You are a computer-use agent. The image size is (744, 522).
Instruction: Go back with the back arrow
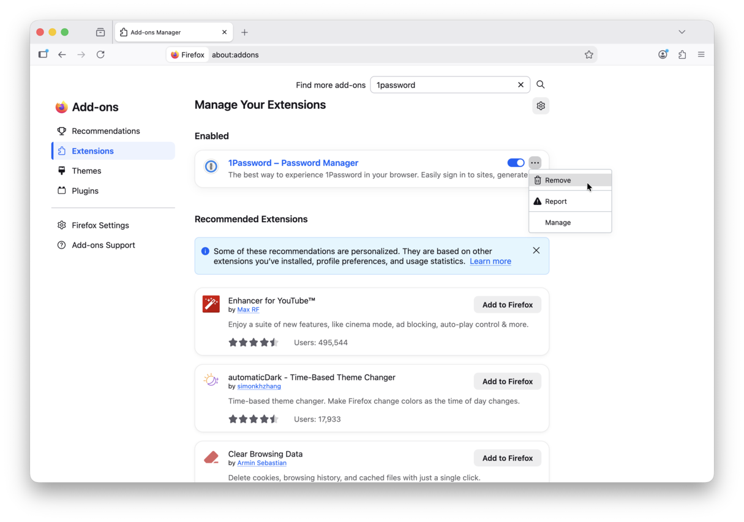[x=62, y=54]
